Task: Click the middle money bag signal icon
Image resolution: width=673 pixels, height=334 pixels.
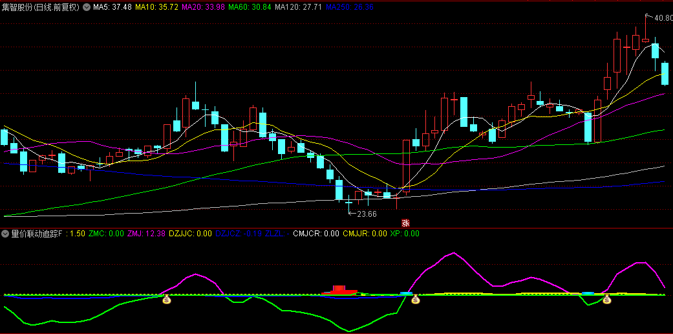Action: [415, 299]
